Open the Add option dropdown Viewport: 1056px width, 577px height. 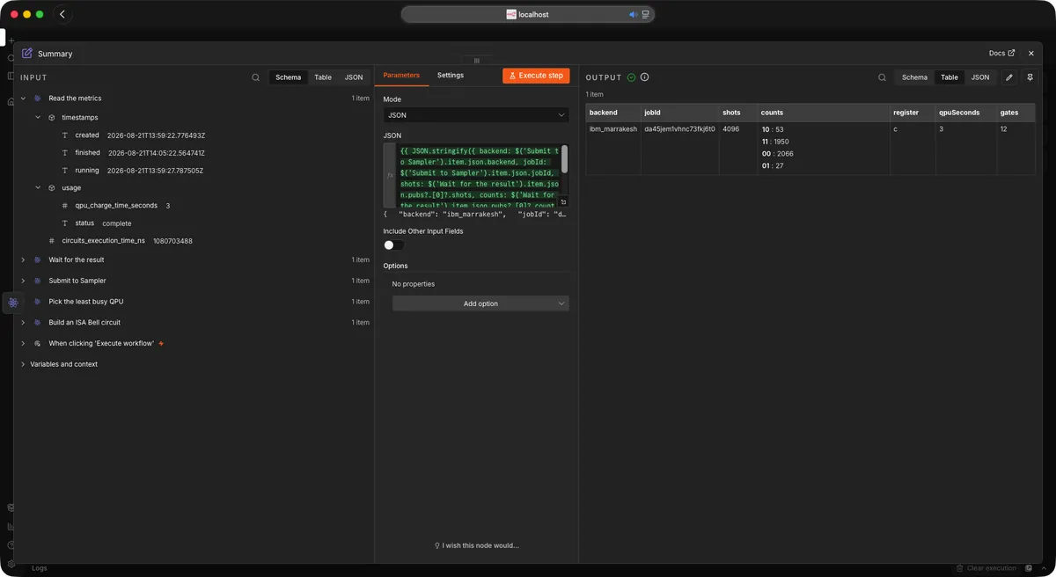point(480,303)
